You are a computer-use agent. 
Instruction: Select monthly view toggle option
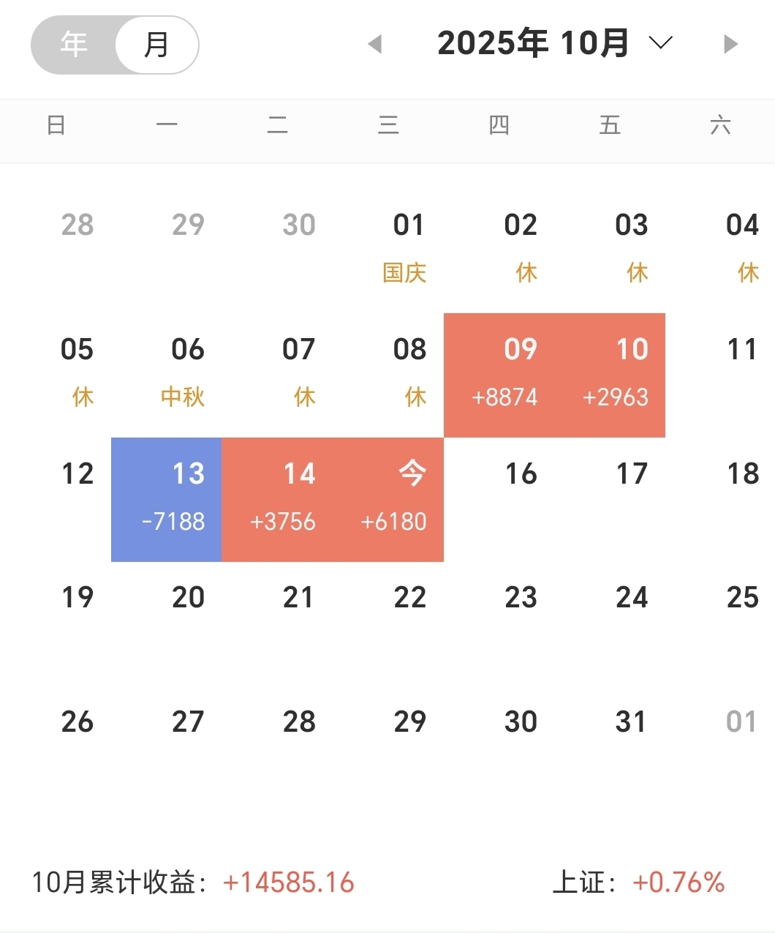point(156,45)
